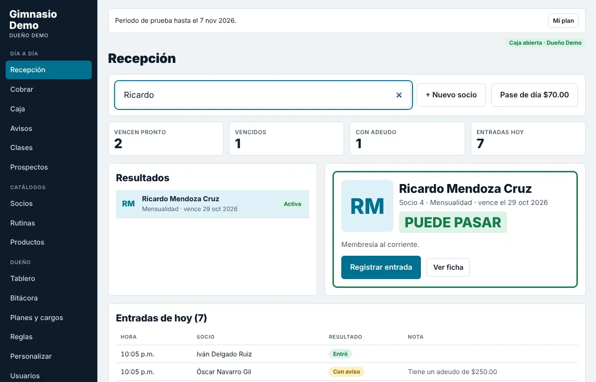Click the PUEDE PASAR status label
The width and height of the screenshot is (596, 382).
[453, 222]
